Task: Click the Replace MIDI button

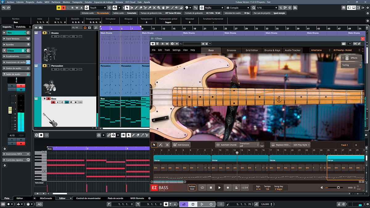Action: click(281, 145)
